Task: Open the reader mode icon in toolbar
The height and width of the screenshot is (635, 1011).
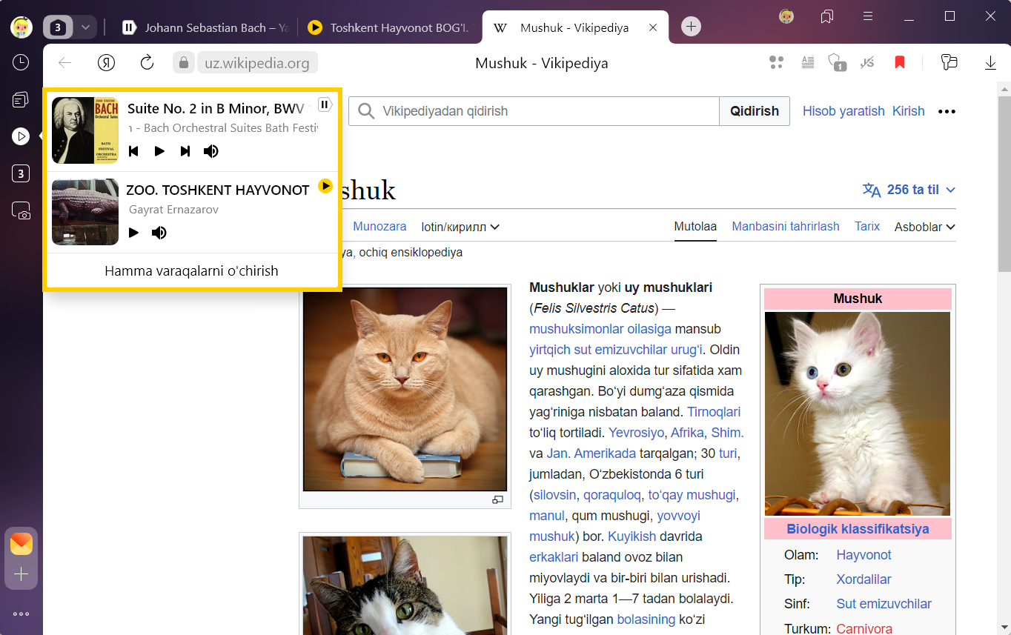Action: [x=808, y=63]
